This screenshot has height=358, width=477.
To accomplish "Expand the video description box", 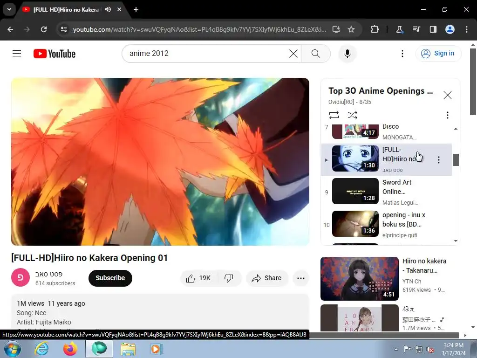I will 160,313.
